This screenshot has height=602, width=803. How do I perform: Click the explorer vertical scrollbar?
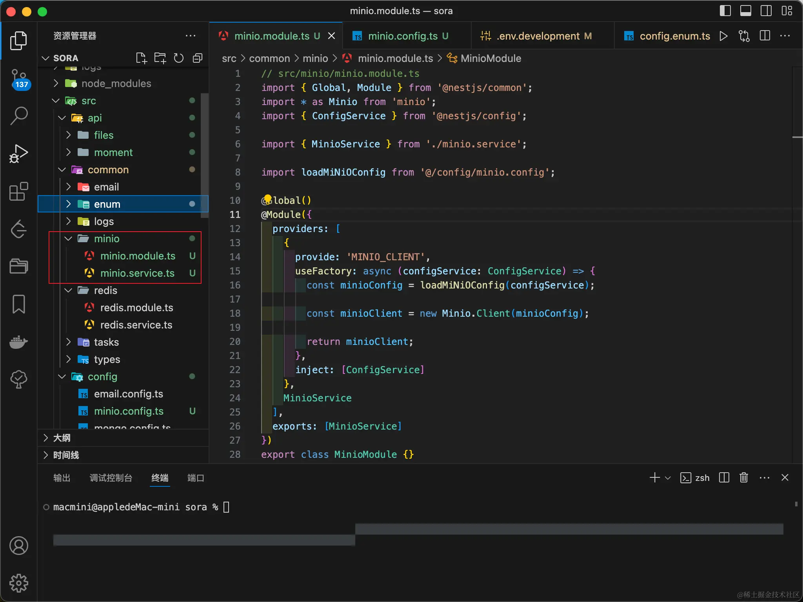[204, 155]
